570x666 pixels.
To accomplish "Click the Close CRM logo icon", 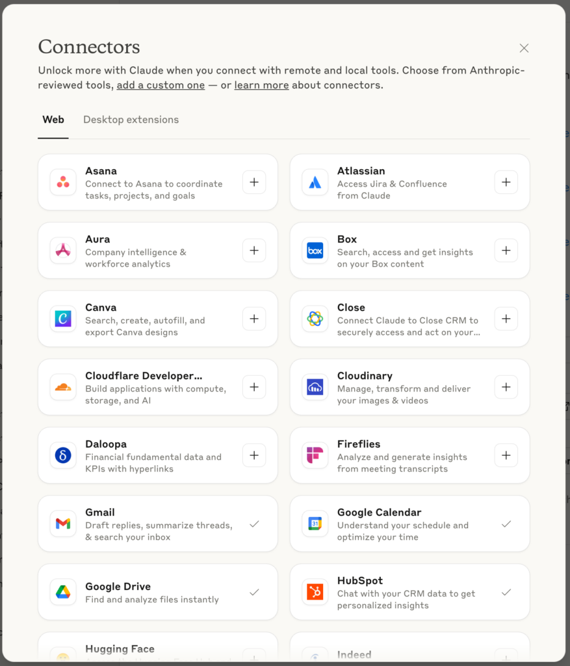I will pyautogui.click(x=315, y=319).
